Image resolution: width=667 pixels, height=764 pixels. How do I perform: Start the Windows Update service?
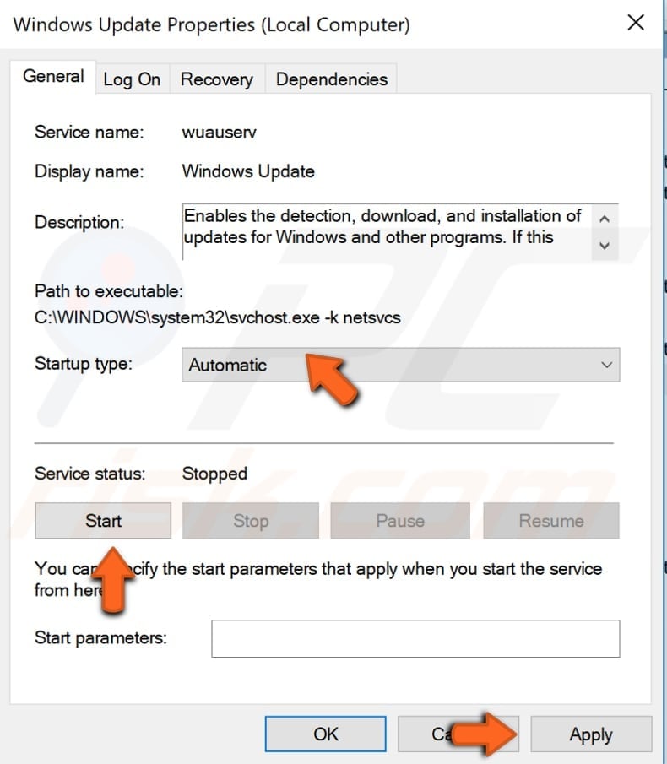102,521
